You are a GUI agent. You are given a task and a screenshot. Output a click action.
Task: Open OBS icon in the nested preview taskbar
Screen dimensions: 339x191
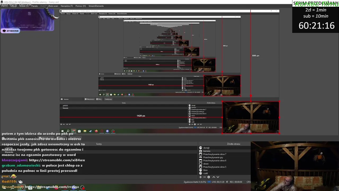pos(113,131)
